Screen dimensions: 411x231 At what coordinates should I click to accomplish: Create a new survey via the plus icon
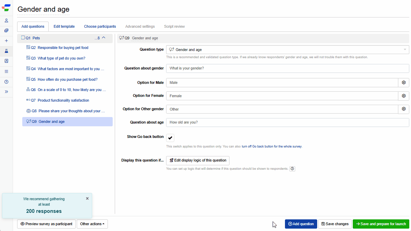pos(6,40)
